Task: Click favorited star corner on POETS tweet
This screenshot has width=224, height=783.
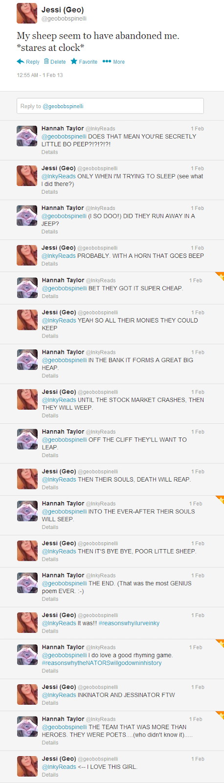Action: 220,714
